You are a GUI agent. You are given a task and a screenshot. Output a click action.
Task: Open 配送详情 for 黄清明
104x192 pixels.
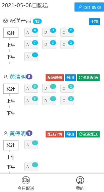55,78
